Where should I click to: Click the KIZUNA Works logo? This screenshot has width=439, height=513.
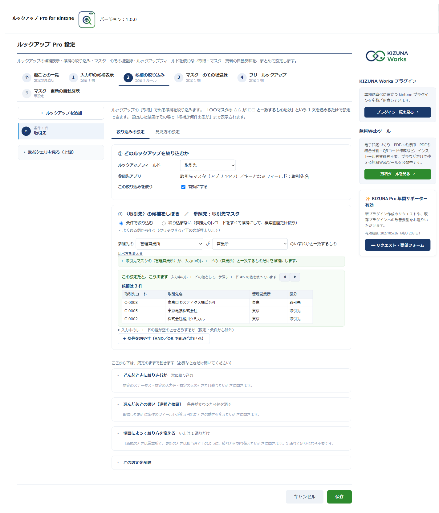point(387,56)
